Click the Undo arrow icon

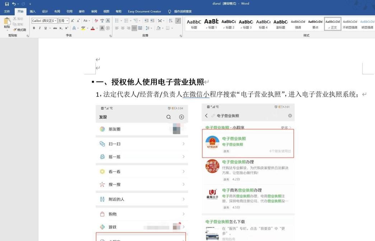pos(14,4)
